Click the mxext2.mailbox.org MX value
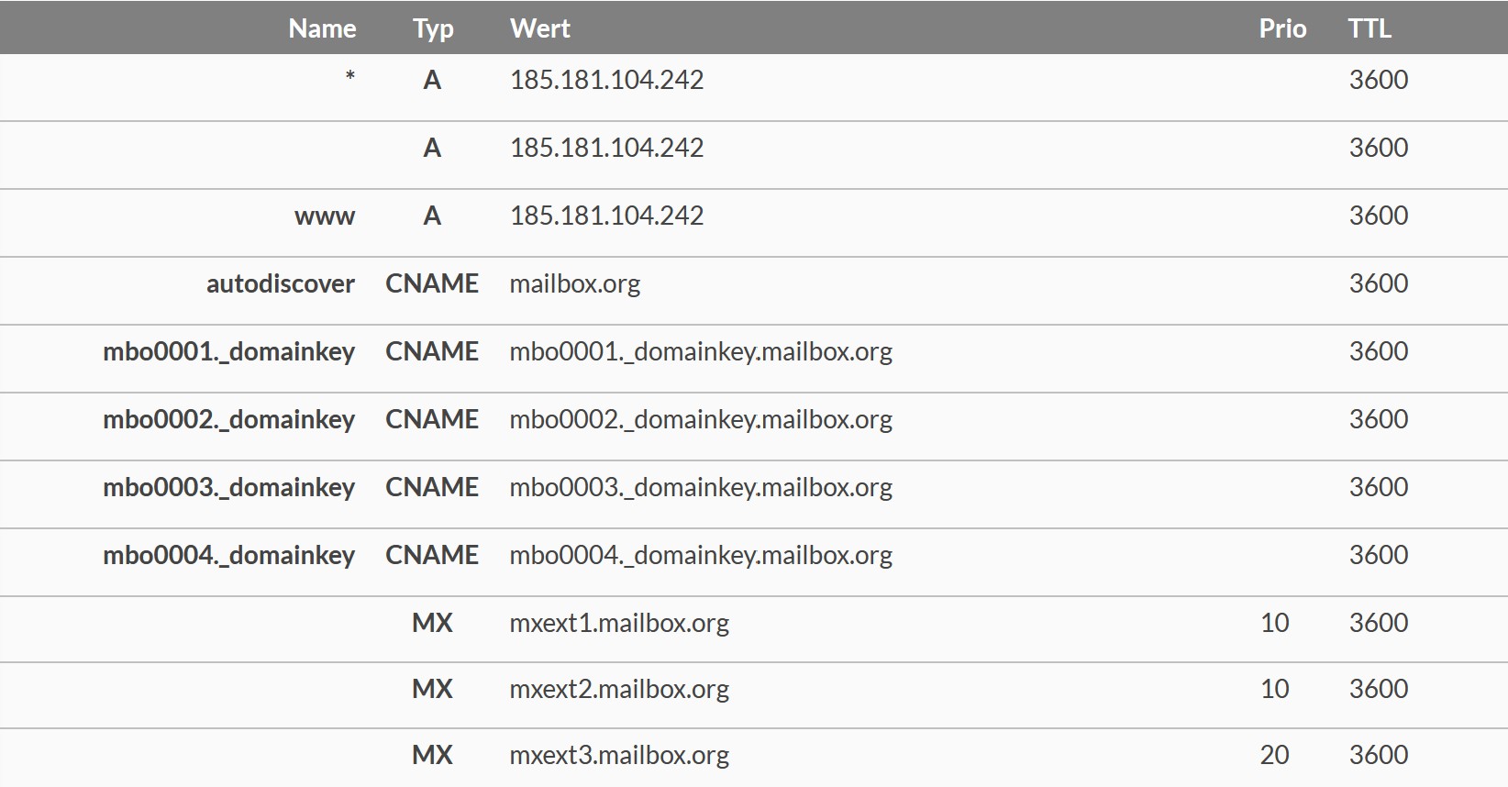Viewport: 1508px width, 787px height. coord(619,690)
